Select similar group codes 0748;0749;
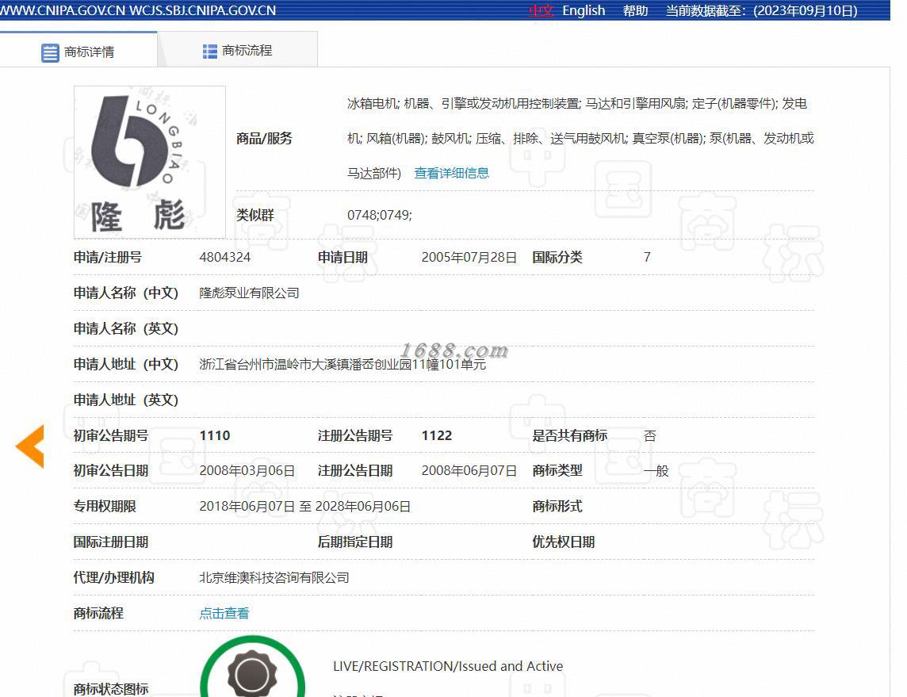This screenshot has height=697, width=907. click(x=380, y=215)
